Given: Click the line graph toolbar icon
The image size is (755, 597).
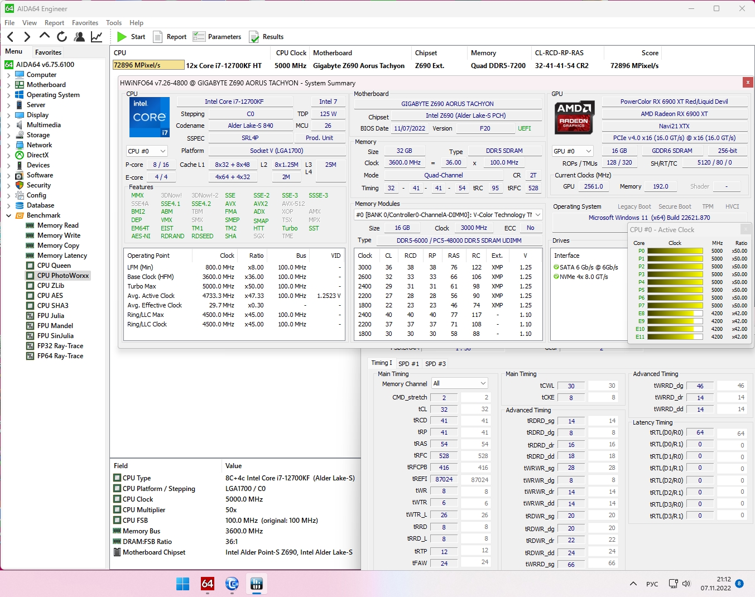Looking at the screenshot, I should pos(97,37).
